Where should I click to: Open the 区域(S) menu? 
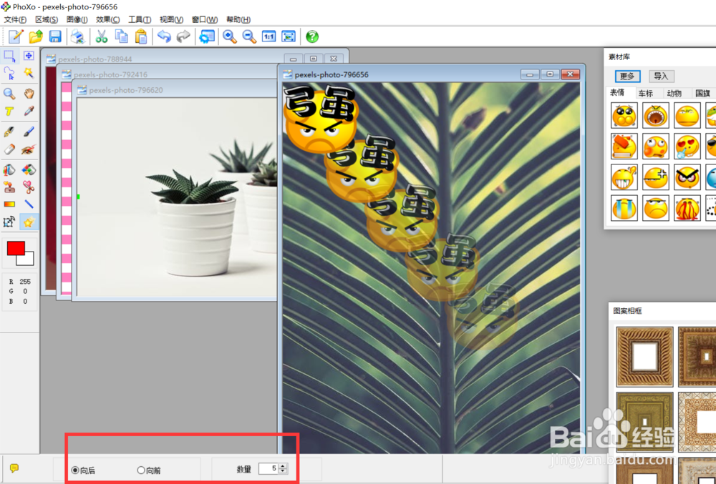(x=46, y=19)
